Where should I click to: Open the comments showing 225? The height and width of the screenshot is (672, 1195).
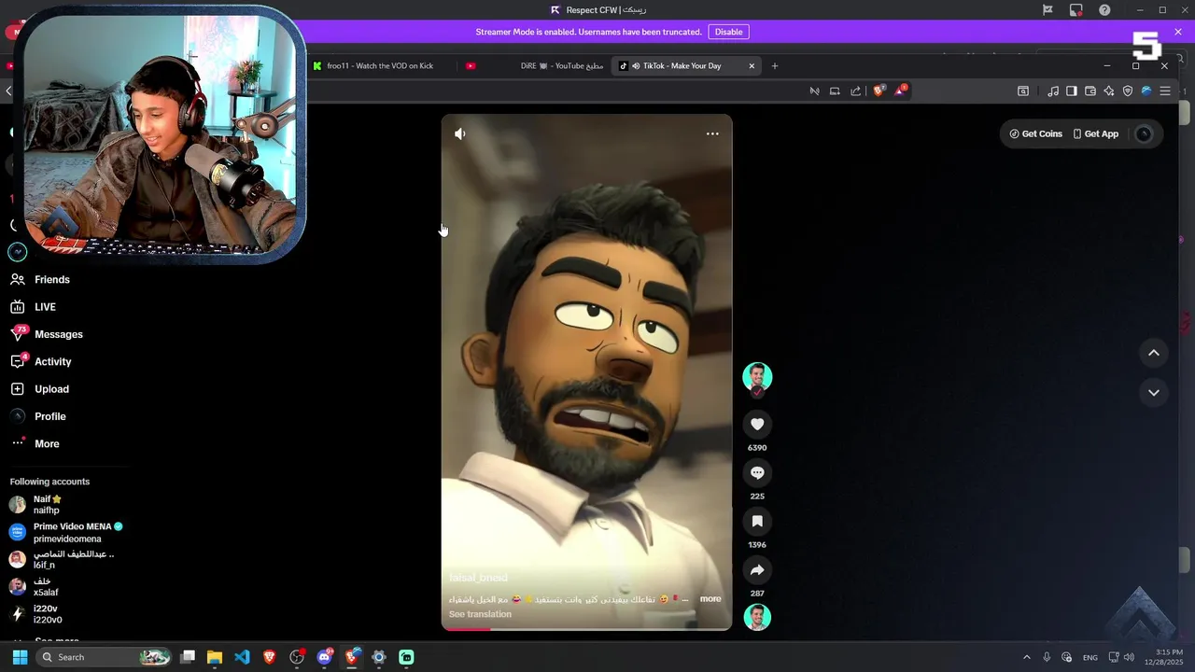tap(757, 472)
